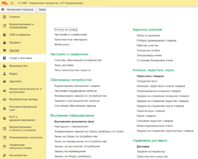Open the Главное section
The image size is (198, 159).
14,17
